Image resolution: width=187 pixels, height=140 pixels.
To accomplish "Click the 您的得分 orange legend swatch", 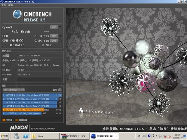I will [4, 120].
